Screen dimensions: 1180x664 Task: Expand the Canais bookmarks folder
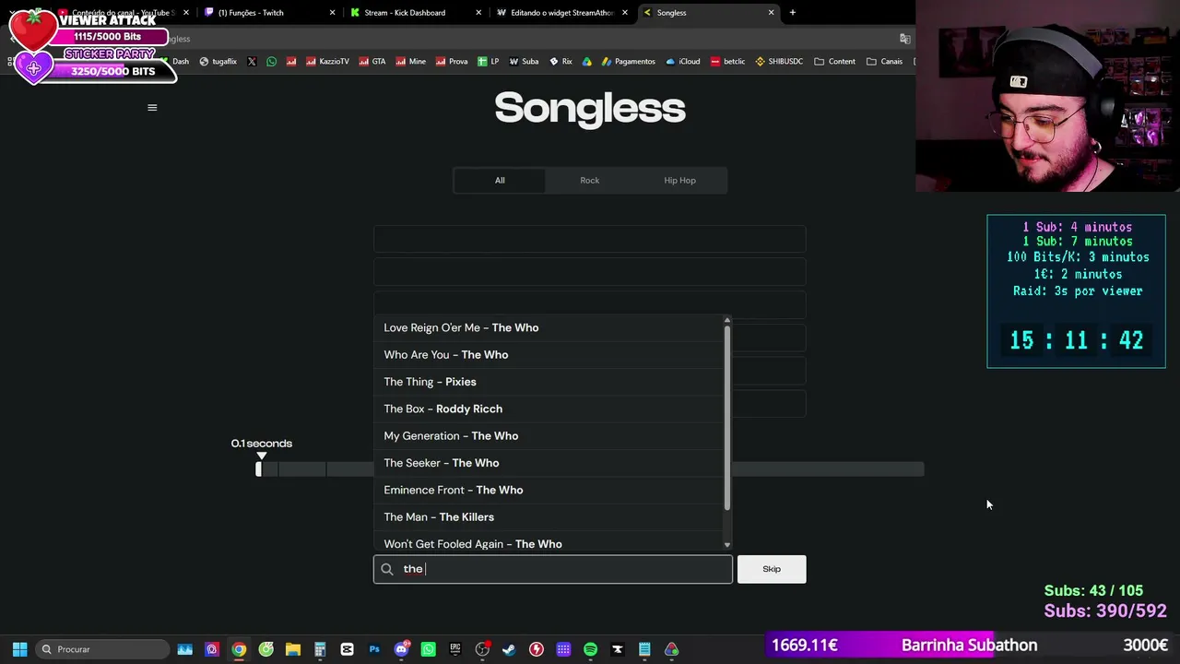tap(885, 62)
